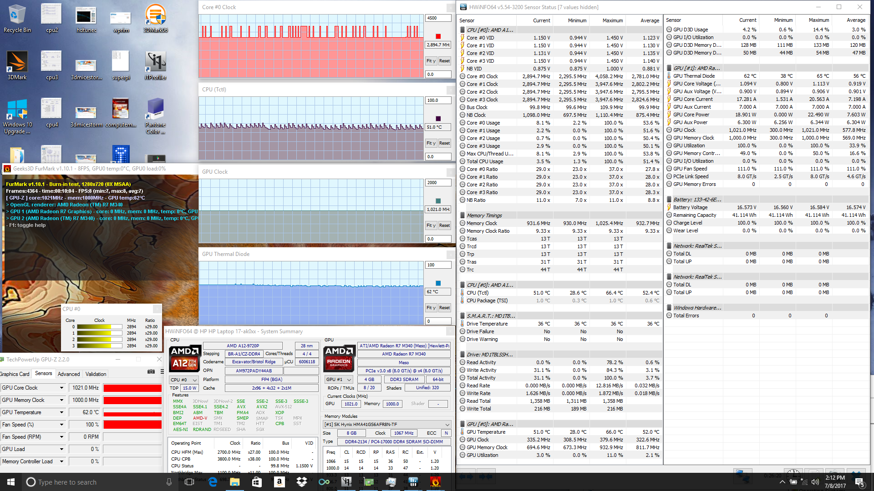Open the GPU Load sensor dropdown

coord(61,449)
